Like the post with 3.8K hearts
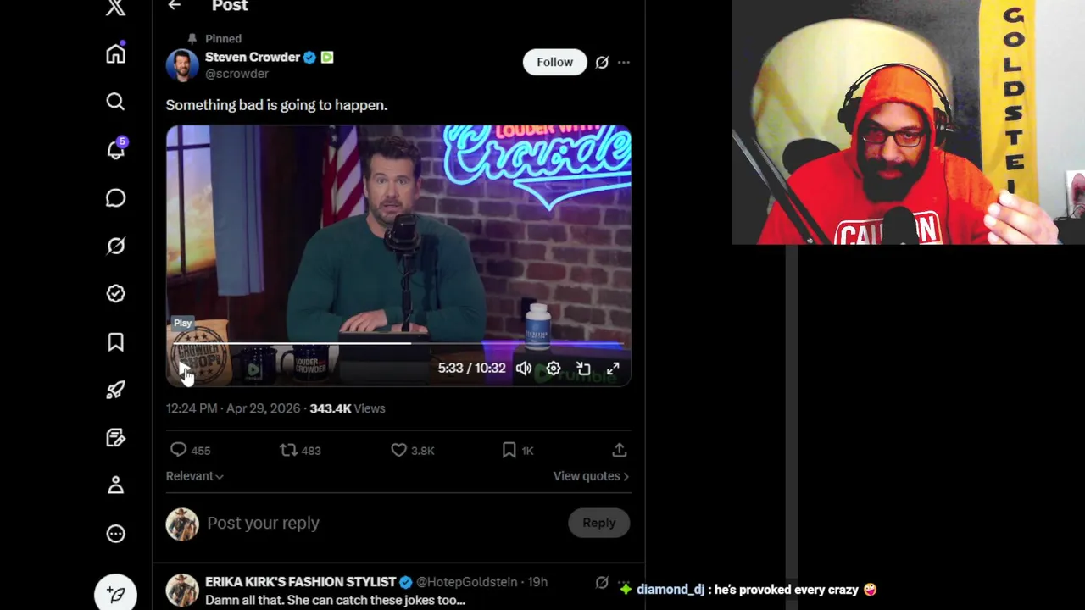The height and width of the screenshot is (610, 1085). click(x=412, y=451)
